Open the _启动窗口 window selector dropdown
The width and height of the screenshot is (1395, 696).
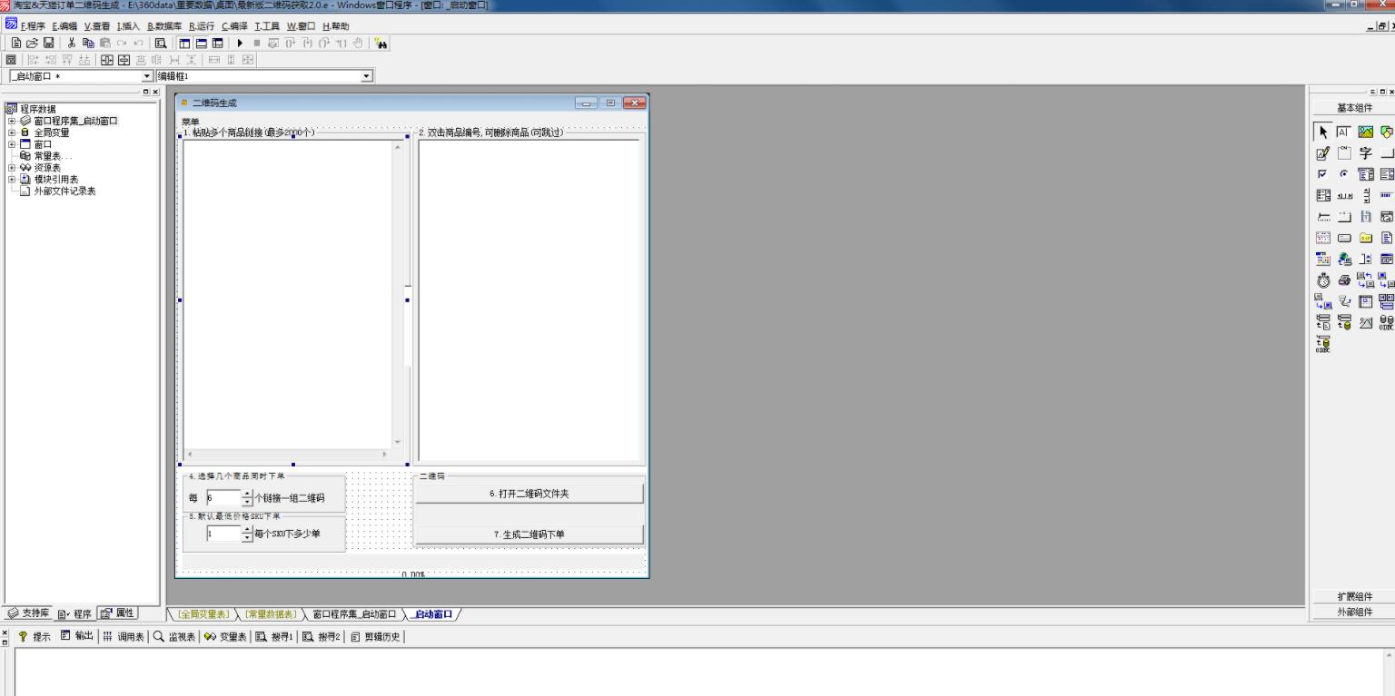(x=148, y=76)
